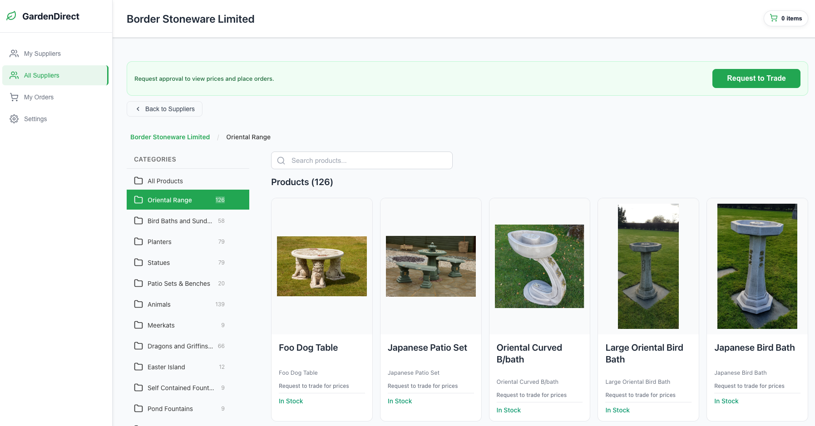815x426 pixels.
Task: Open the Border Stoneware Limited breadcrumb link
Action: pos(170,137)
